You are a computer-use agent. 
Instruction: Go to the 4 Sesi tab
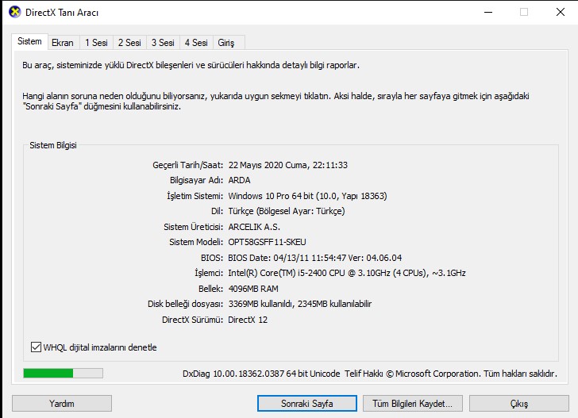coord(196,43)
